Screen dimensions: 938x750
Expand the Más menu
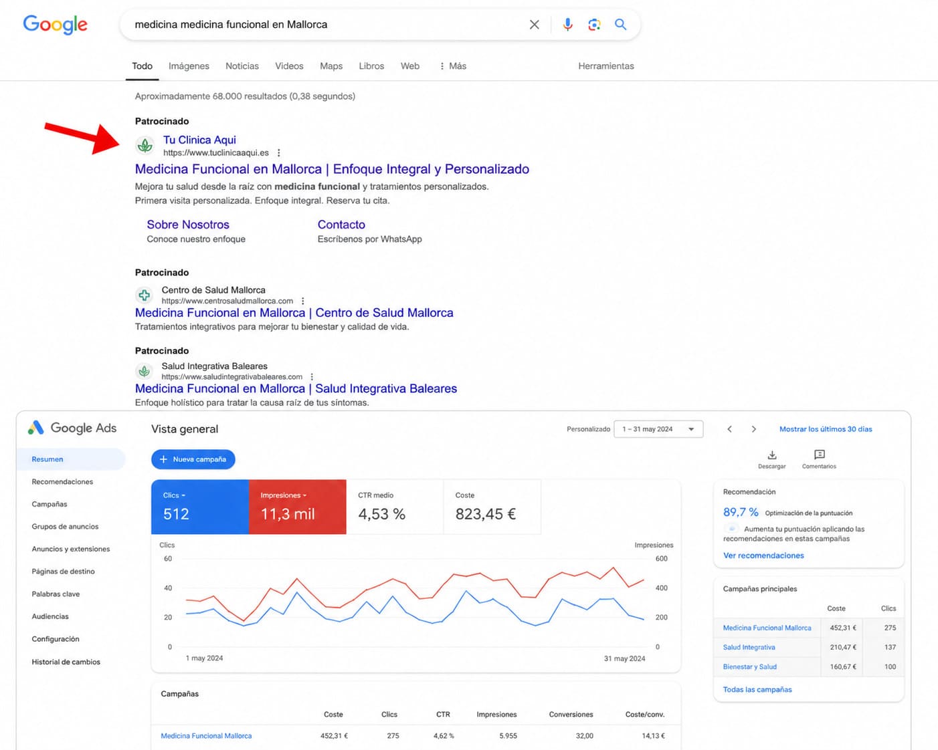coord(453,66)
